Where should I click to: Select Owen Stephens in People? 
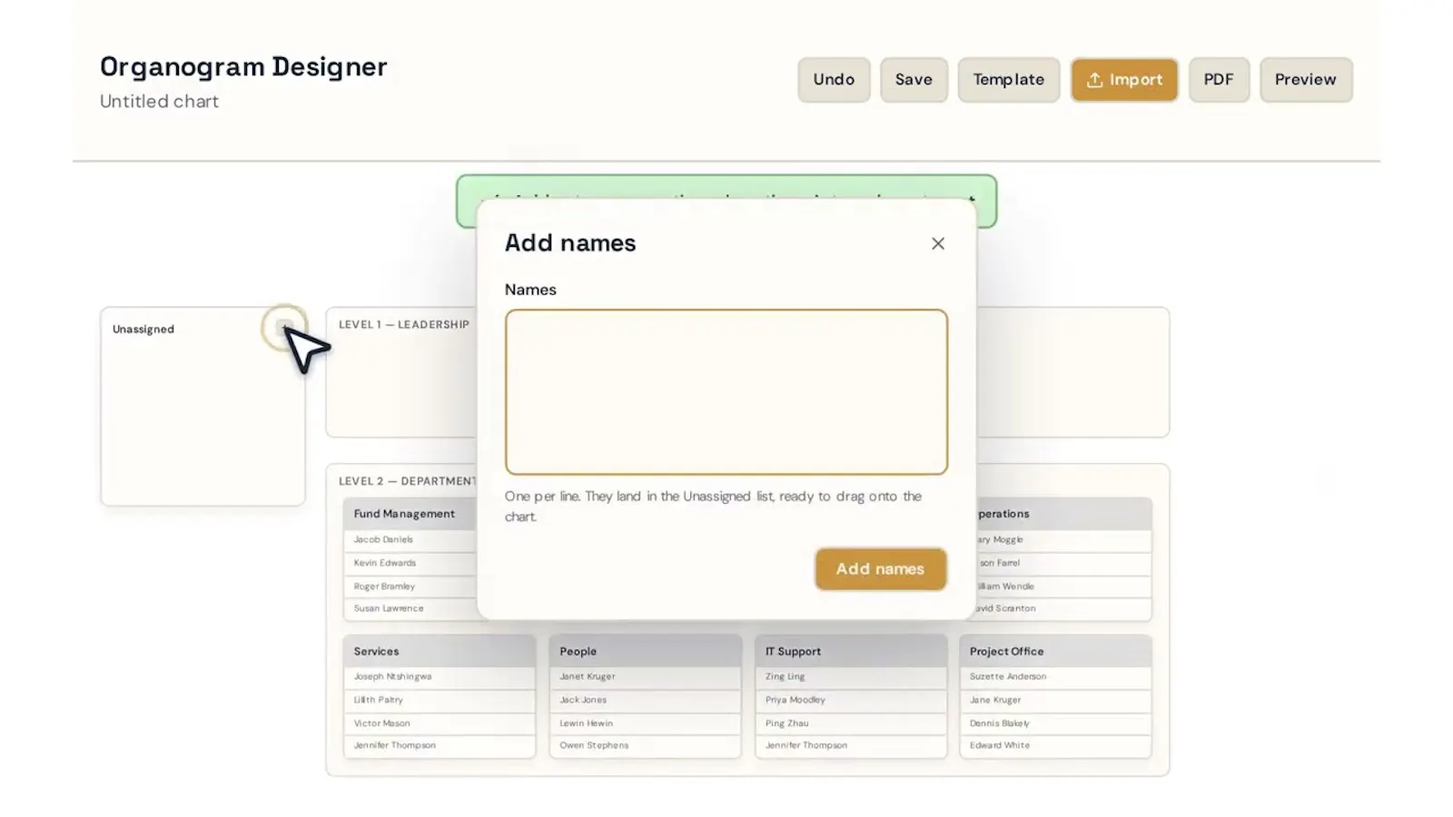[645, 746]
